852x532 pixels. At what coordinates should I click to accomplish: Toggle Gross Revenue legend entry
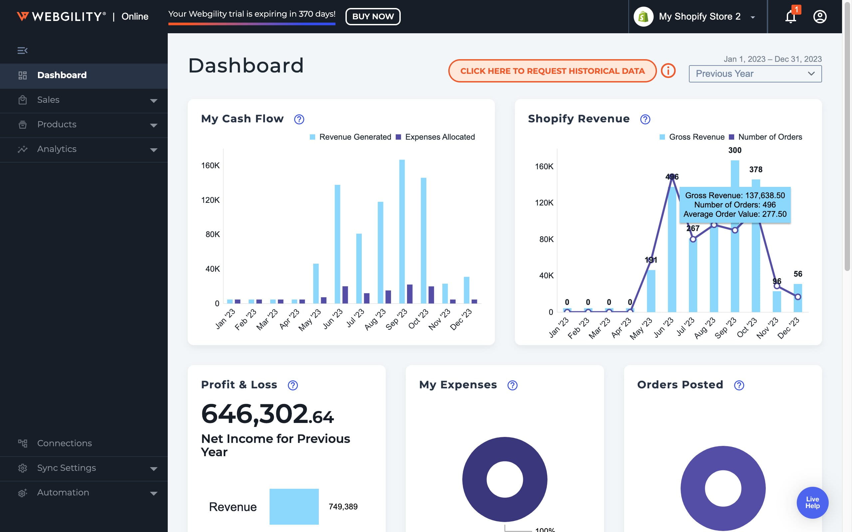click(692, 137)
